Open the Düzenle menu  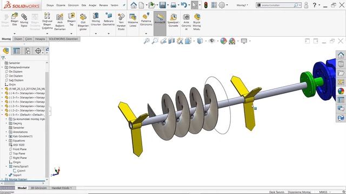[61, 5]
